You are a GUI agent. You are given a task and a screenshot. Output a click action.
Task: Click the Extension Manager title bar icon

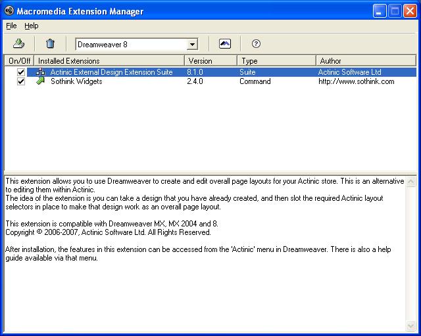pos(9,11)
